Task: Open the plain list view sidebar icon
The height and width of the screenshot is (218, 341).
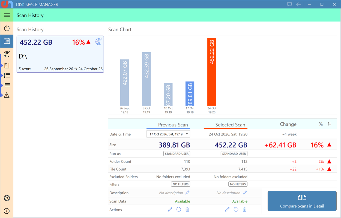Action: click(7, 85)
